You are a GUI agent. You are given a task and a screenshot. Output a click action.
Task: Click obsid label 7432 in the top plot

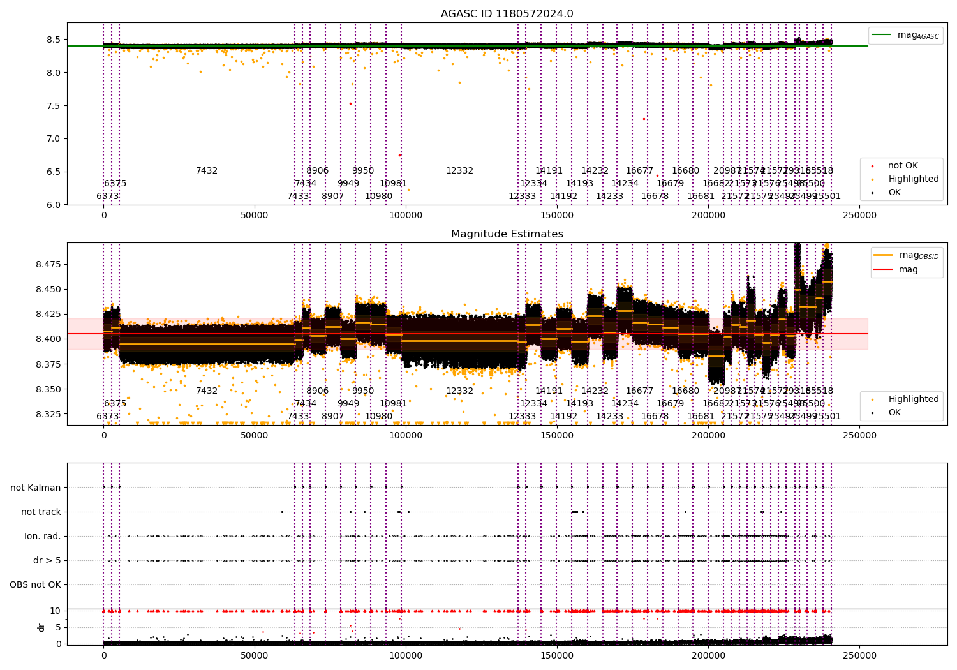207,171
